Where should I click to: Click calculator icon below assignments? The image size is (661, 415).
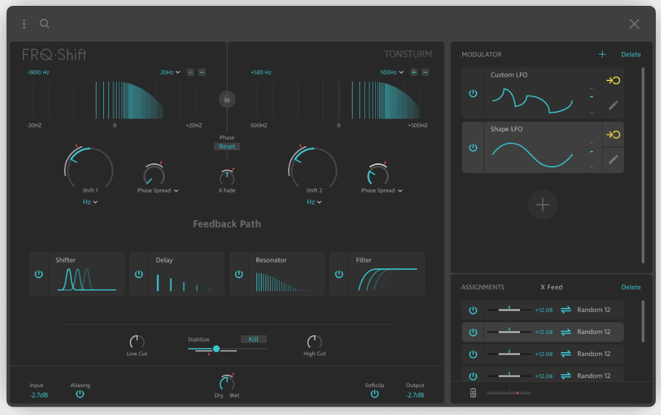point(473,393)
